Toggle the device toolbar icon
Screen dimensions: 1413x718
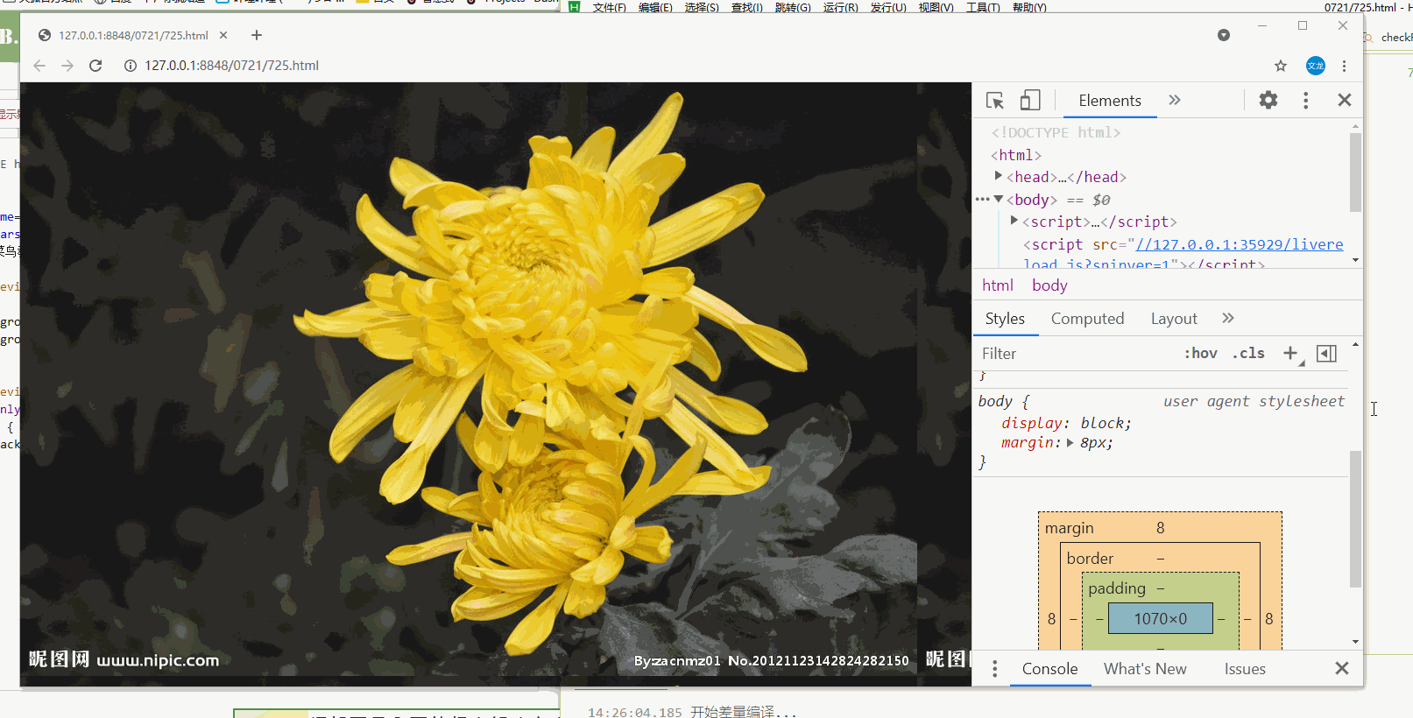coord(1030,101)
